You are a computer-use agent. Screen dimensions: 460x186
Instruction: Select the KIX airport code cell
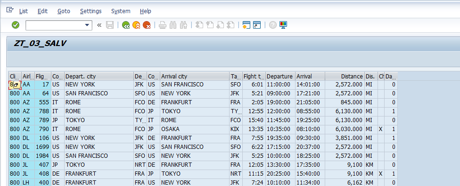coord(236,129)
